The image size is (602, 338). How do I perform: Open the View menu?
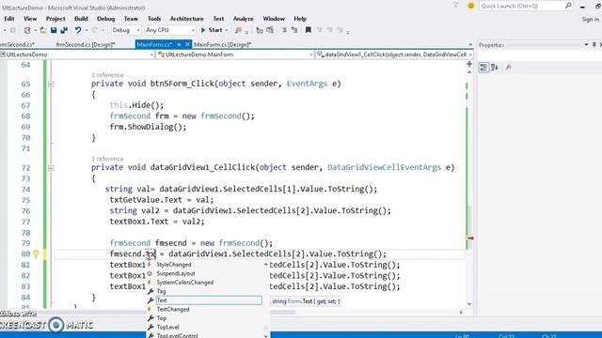tap(30, 19)
